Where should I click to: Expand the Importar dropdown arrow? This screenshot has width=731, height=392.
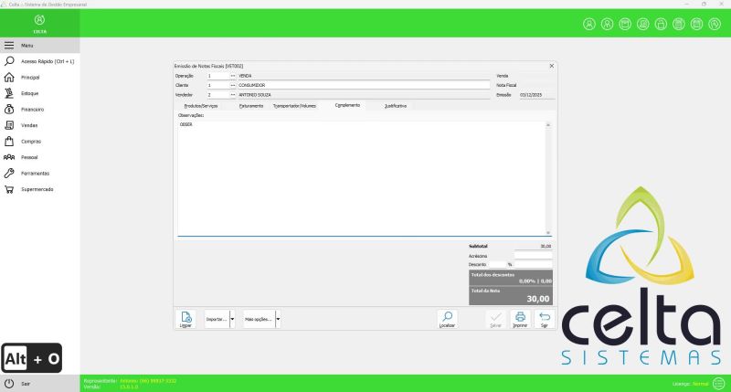pyautogui.click(x=232, y=319)
